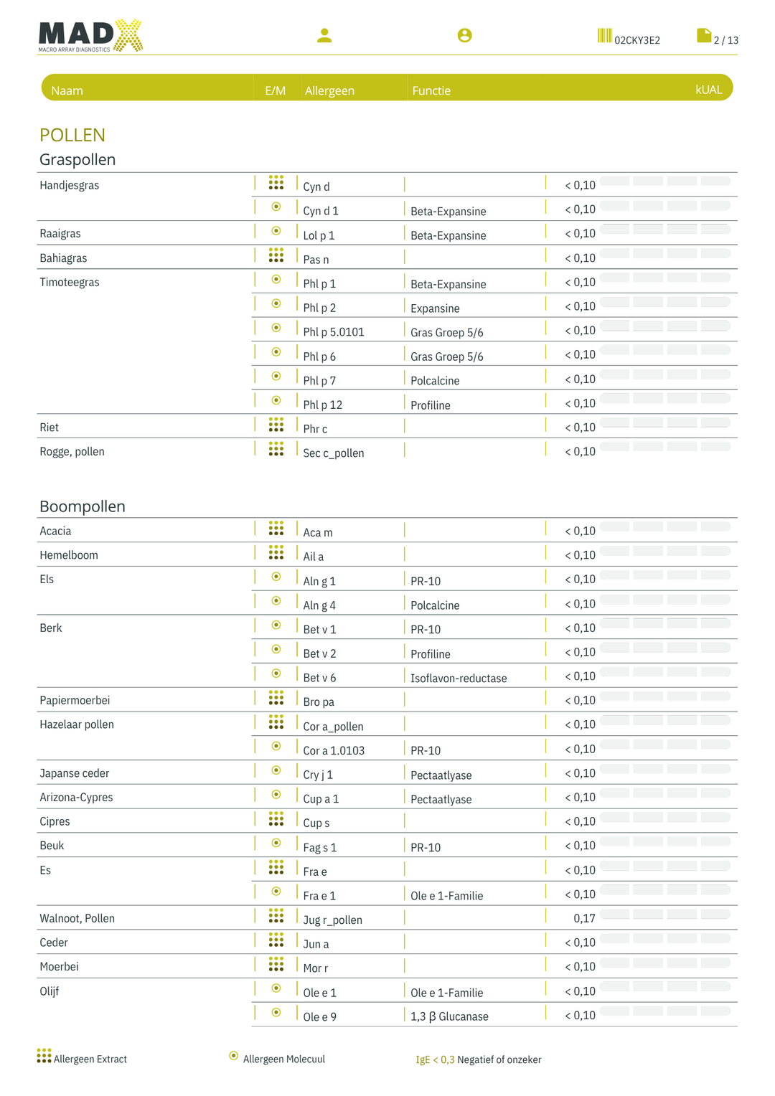Click the Boompollen section heading
Screen dimensions: 775x1096
(x=83, y=506)
